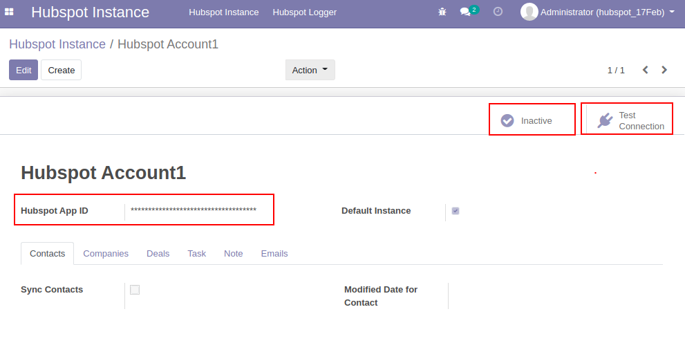Enable the Sync Contacts checkbox
685x352 pixels.
click(135, 290)
